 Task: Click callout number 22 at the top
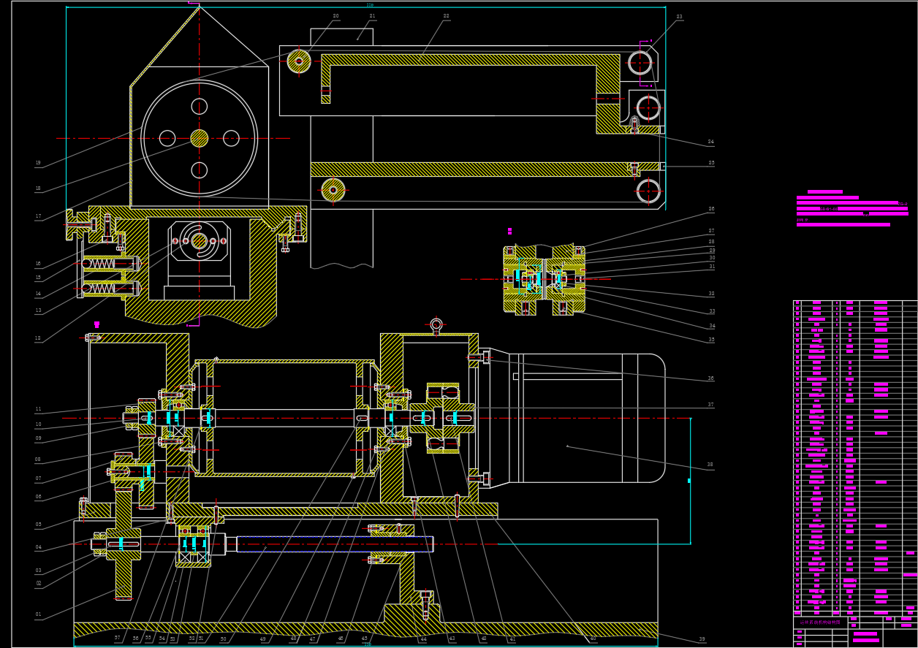tap(446, 16)
